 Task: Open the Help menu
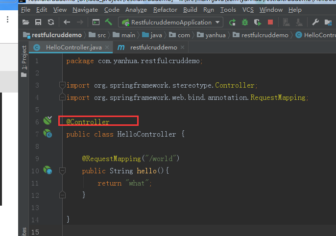click(x=295, y=10)
